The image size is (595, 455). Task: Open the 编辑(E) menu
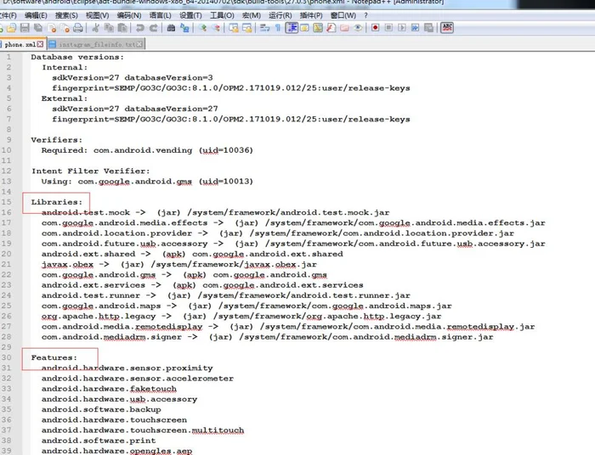click(x=36, y=15)
